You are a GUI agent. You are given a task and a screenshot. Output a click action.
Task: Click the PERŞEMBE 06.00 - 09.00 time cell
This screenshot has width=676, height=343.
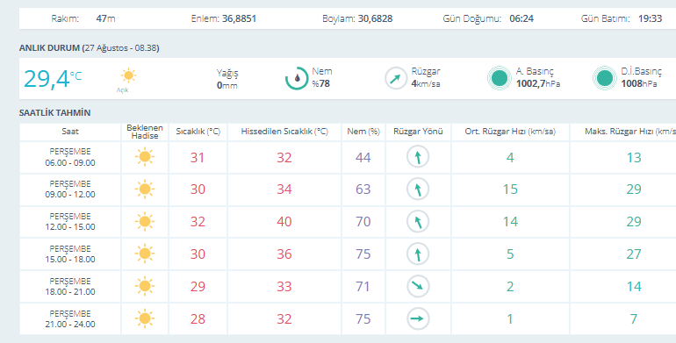tap(70, 157)
